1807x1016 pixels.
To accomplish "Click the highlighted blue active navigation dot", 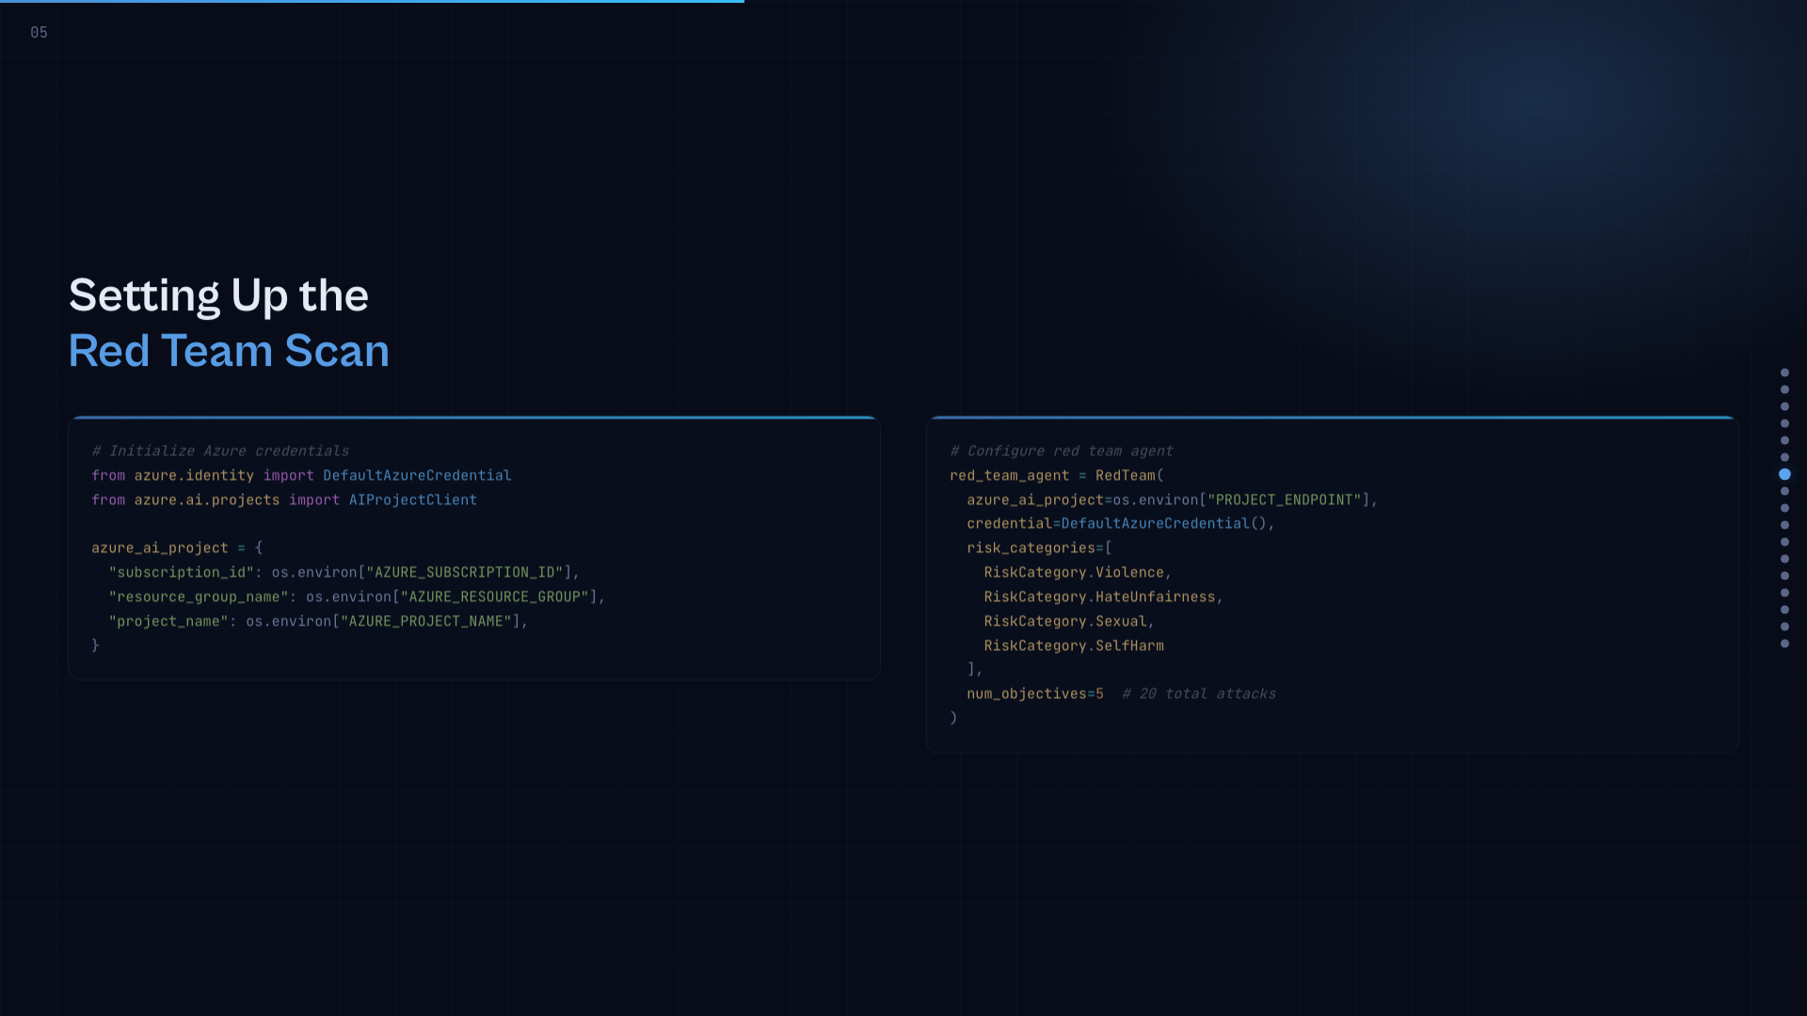I will (1784, 474).
